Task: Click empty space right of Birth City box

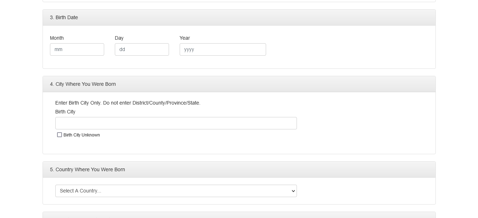Action: [x=365, y=123]
